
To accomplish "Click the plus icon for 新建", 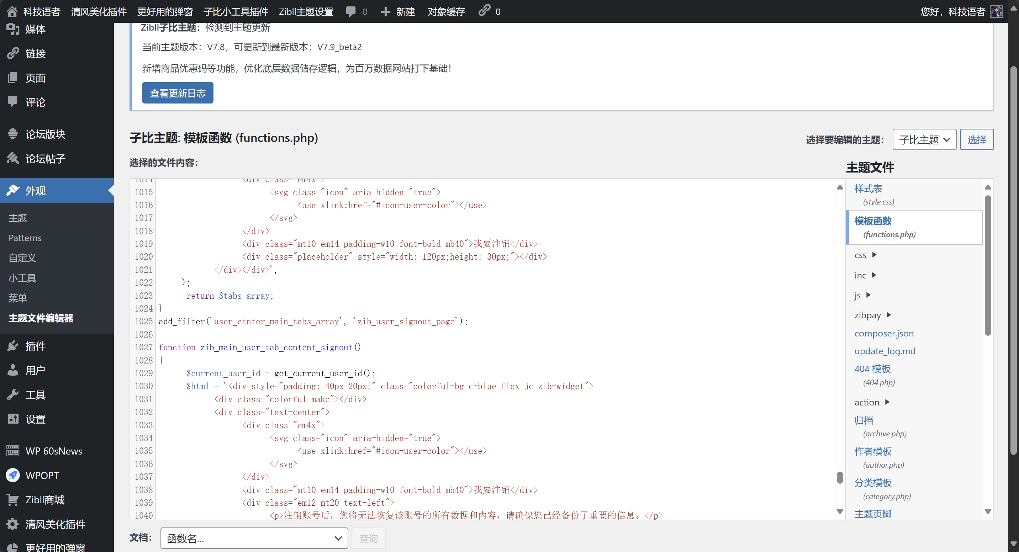I will tap(385, 11).
